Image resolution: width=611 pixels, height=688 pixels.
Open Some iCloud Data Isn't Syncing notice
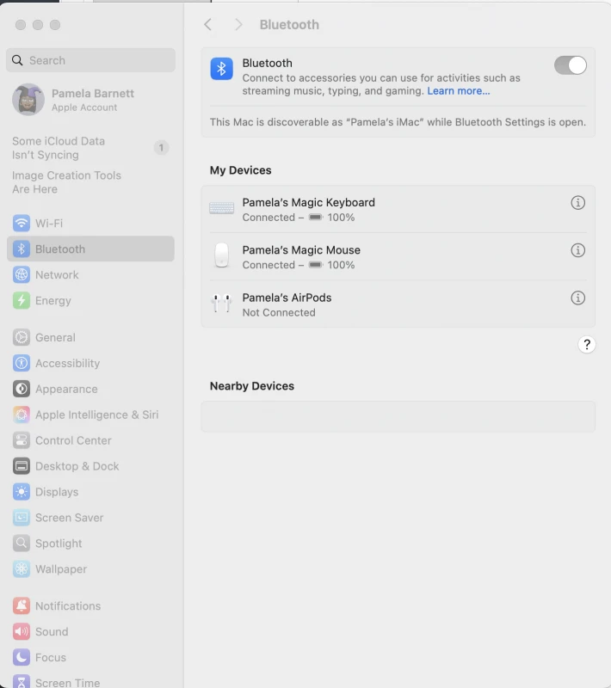click(x=90, y=148)
